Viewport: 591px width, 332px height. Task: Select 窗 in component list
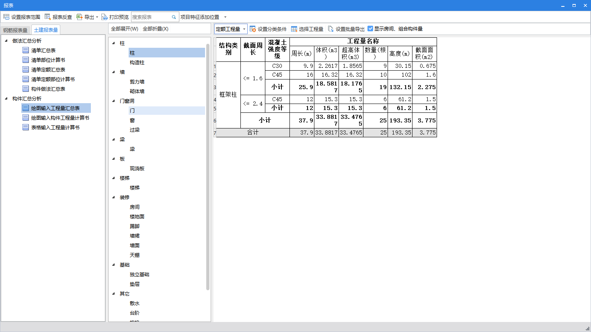(x=132, y=120)
